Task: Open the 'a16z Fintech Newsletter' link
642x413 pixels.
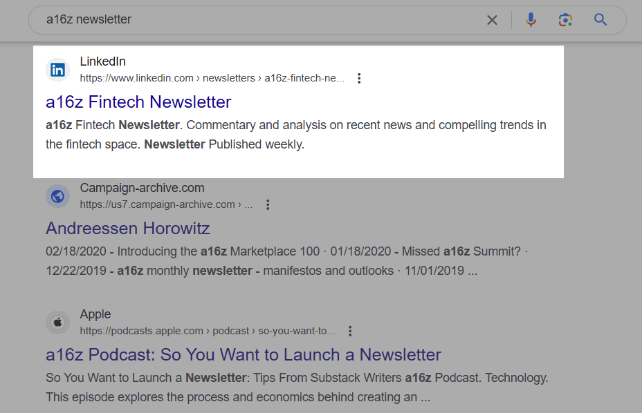Action: [138, 102]
